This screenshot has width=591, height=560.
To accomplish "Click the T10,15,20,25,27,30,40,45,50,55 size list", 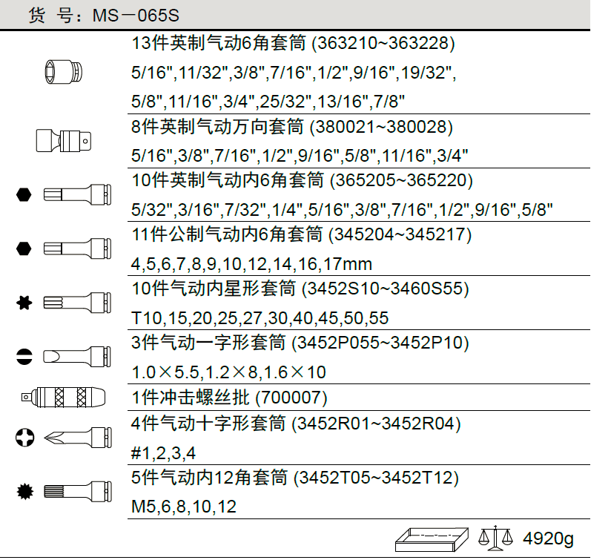I will tap(260, 318).
